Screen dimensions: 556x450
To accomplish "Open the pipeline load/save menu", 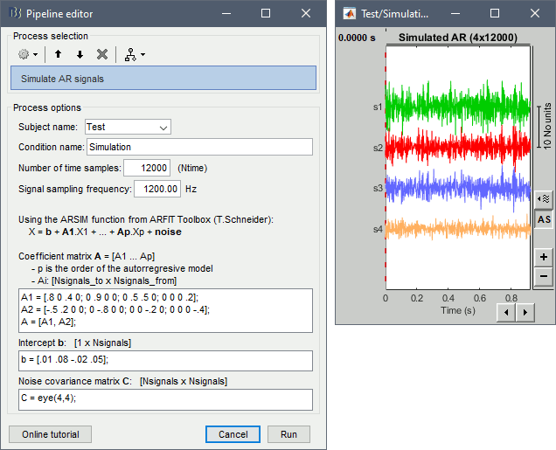I will pos(136,54).
